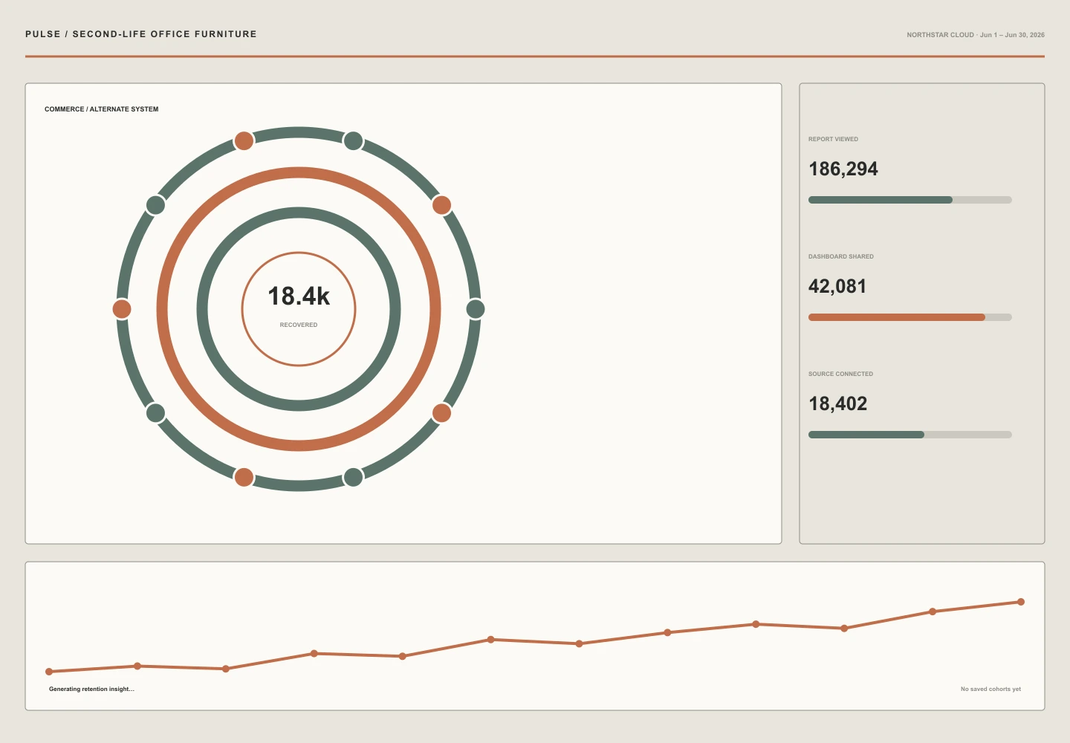Click the upper-left green node on outer ring
The height and width of the screenshot is (743, 1070).
[155, 205]
